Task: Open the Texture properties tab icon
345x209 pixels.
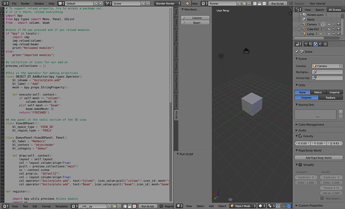Action: point(325,44)
